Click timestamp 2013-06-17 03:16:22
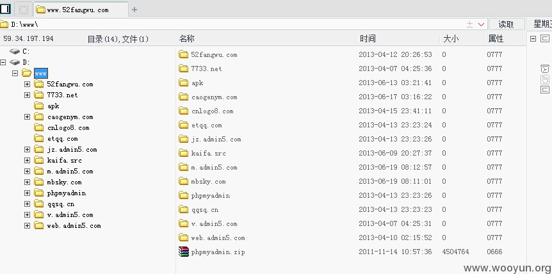The image size is (552, 274). click(x=395, y=97)
